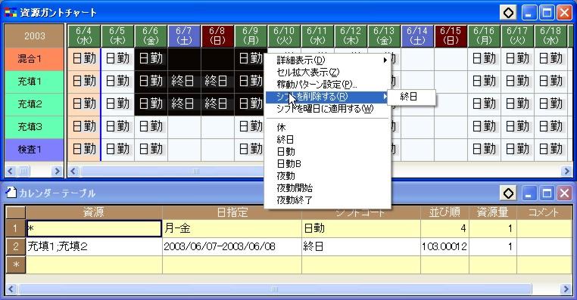Image resolution: width=577 pixels, height=300 pixels.
Task: Click the diamond icon in Gantt chart titlebar
Action: pos(508,13)
